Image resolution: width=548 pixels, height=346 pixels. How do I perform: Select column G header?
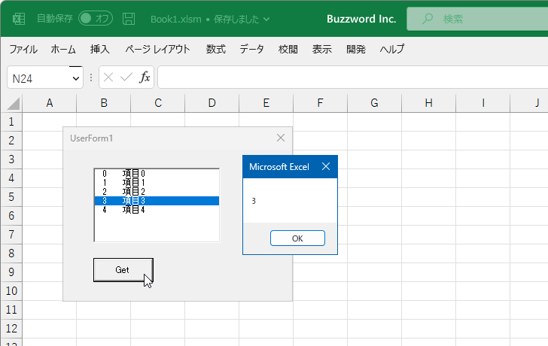point(374,103)
